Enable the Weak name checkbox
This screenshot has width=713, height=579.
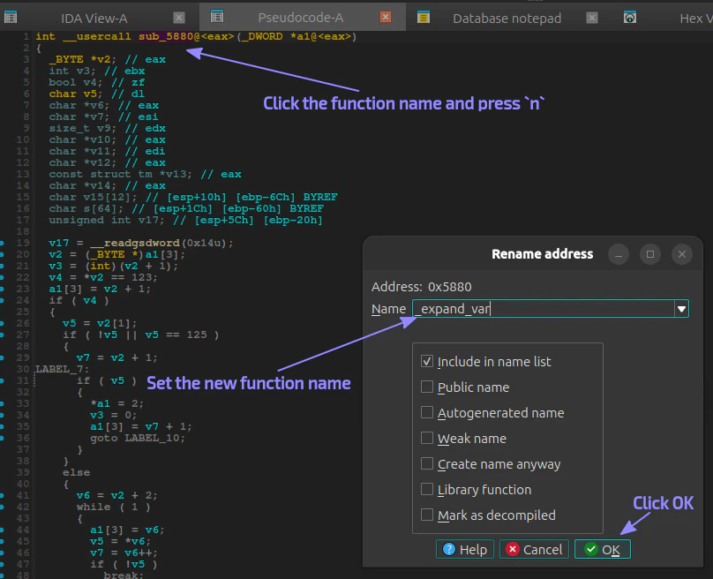[426, 438]
